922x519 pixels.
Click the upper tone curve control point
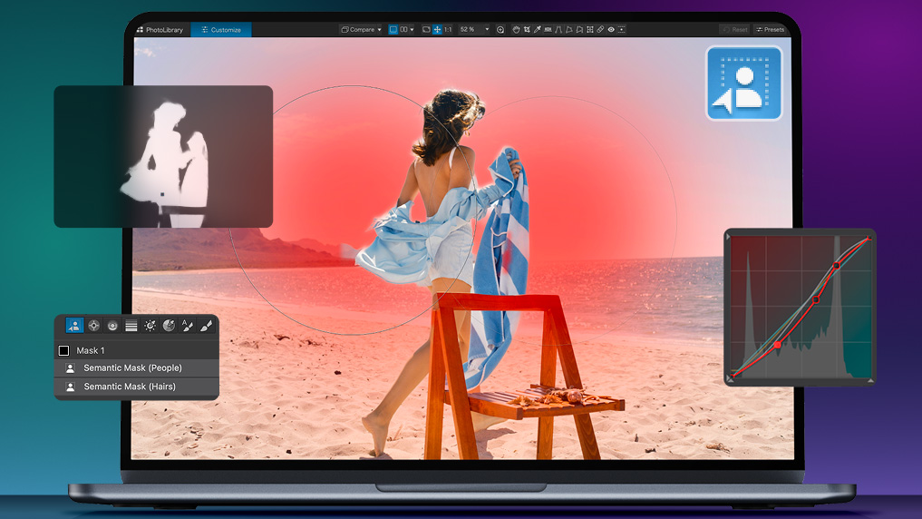836,266
